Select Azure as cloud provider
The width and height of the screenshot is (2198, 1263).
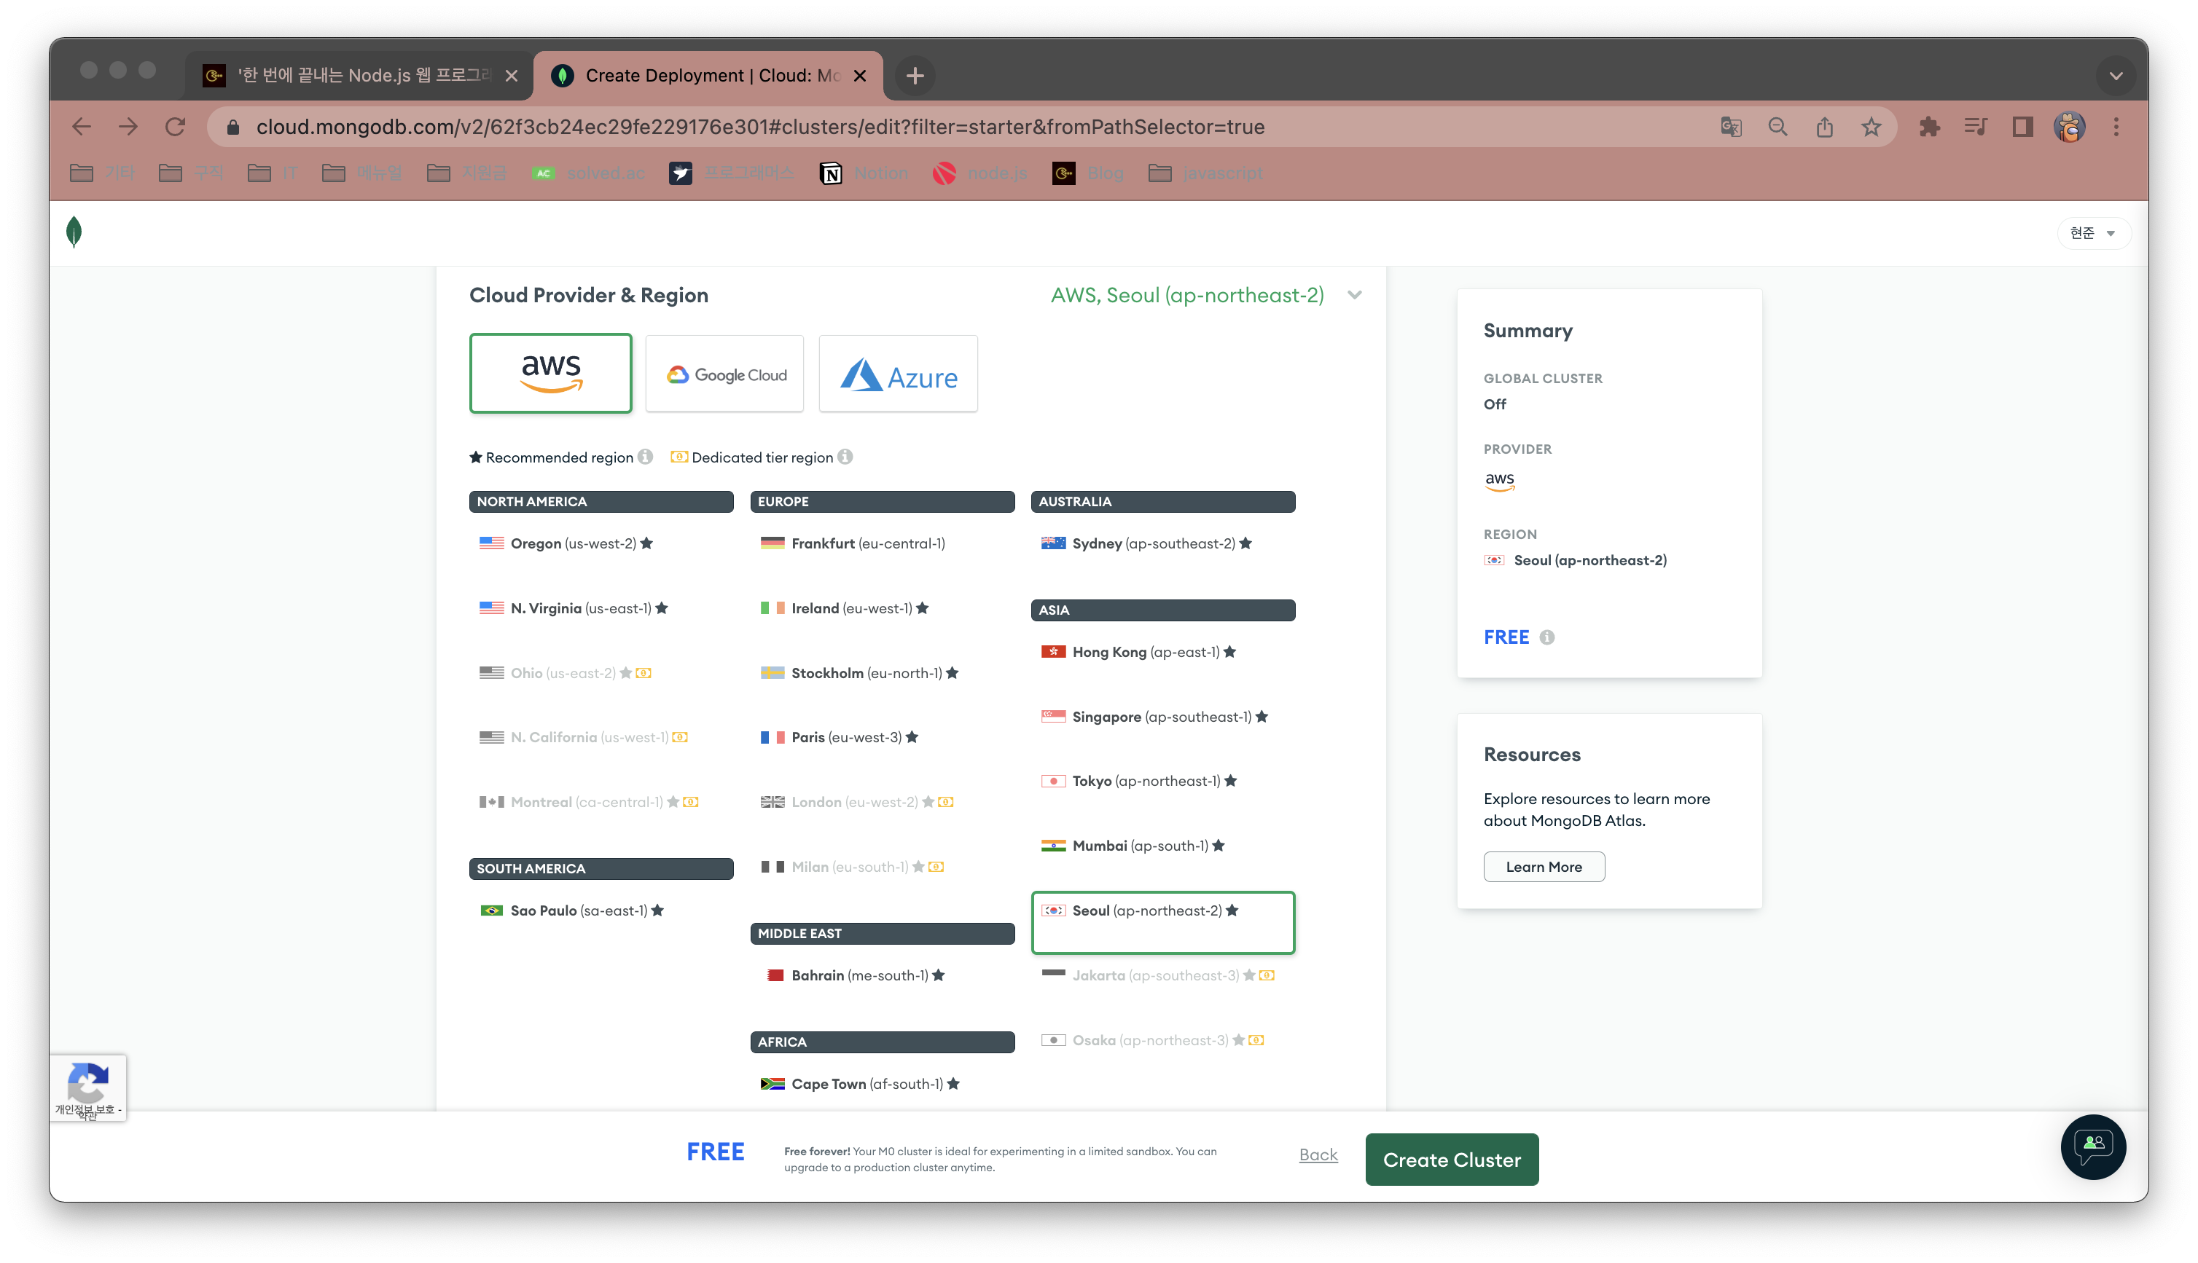898,374
